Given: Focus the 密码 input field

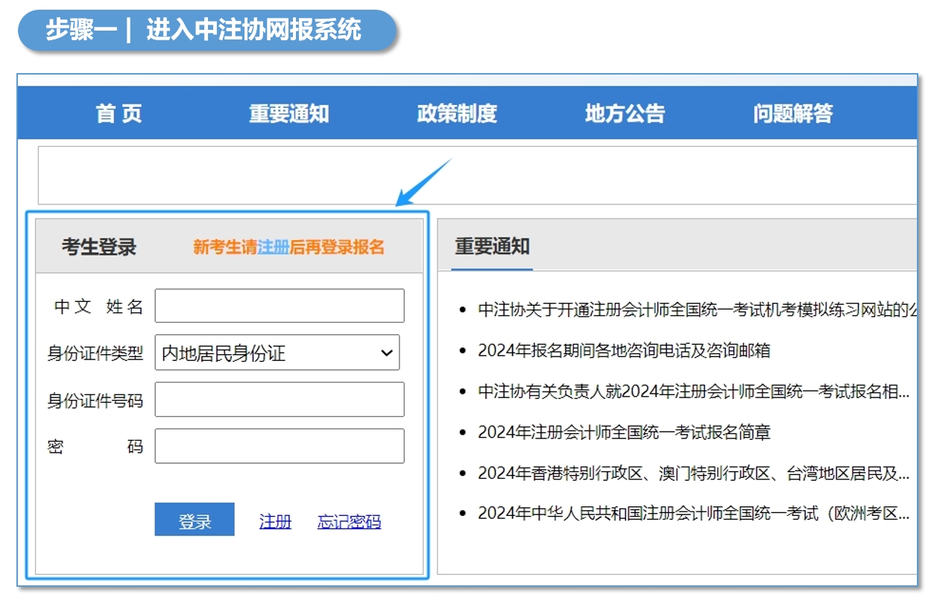Looking at the screenshot, I should [280, 446].
